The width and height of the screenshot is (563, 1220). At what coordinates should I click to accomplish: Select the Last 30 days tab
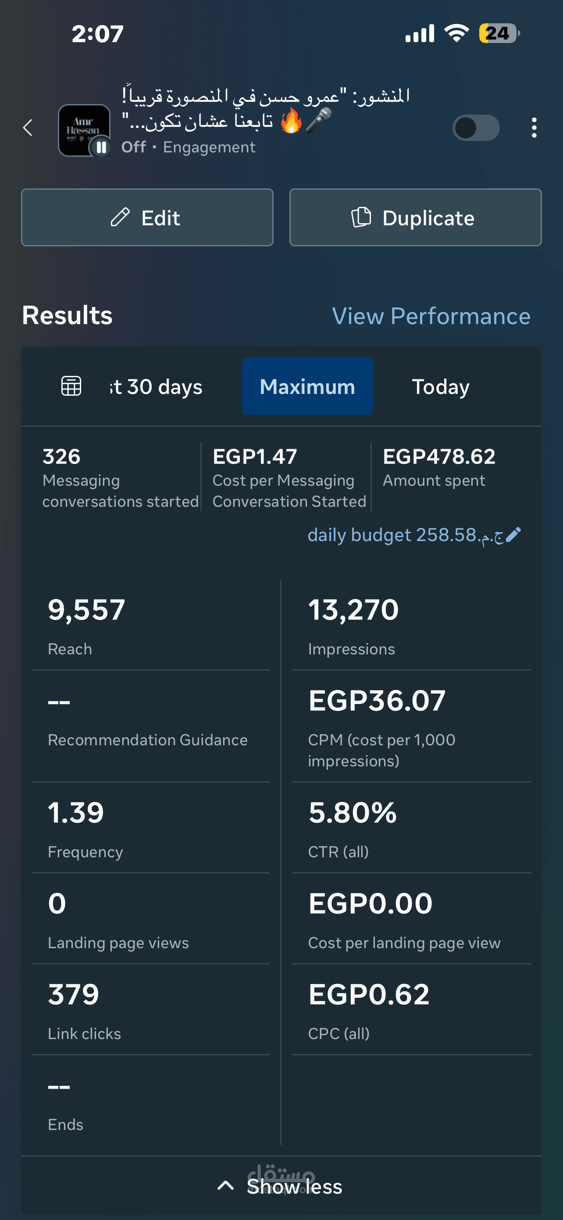pyautogui.click(x=156, y=386)
